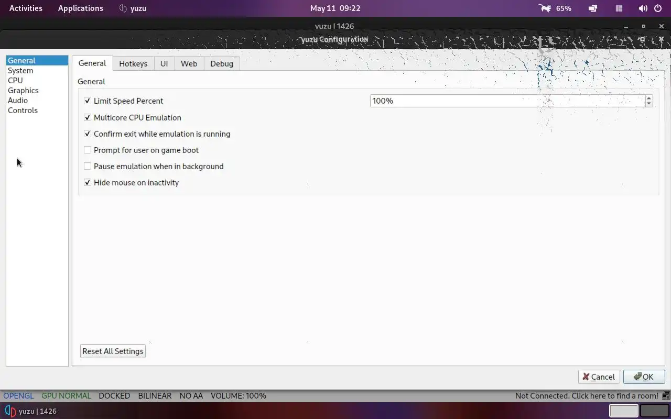Screen dimensions: 671x419
Task: Open the multiplayer room icon in status bar
Action: (x=666, y=396)
